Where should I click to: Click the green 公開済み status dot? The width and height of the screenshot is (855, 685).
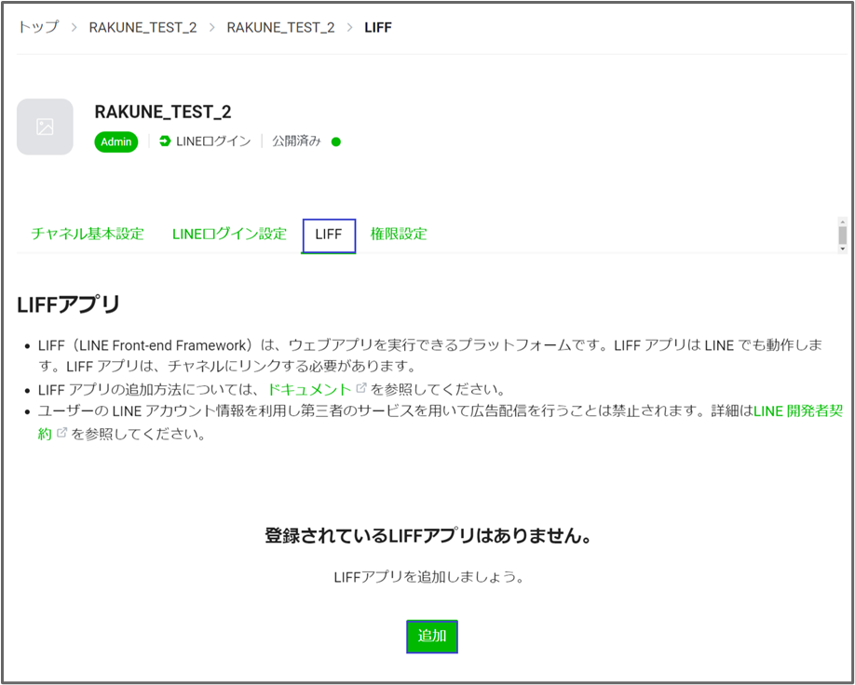click(336, 142)
